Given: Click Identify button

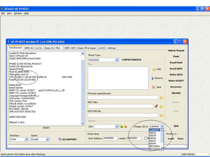Looking at the screenshot, I should click(x=176, y=93).
